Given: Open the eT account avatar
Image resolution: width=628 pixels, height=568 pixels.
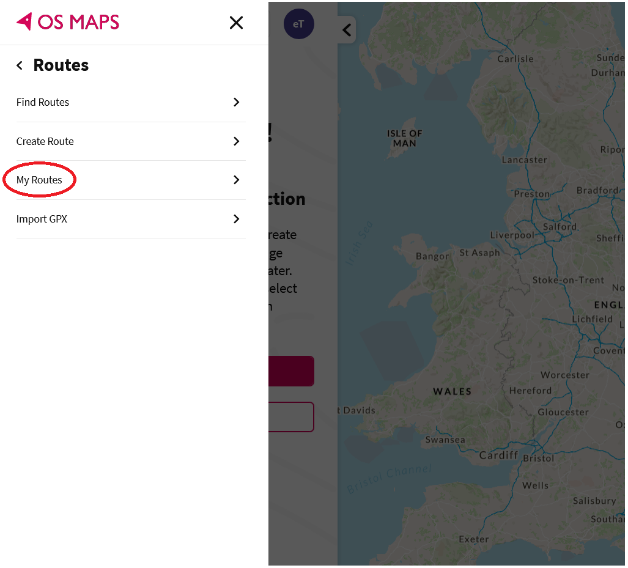Looking at the screenshot, I should click(x=298, y=24).
